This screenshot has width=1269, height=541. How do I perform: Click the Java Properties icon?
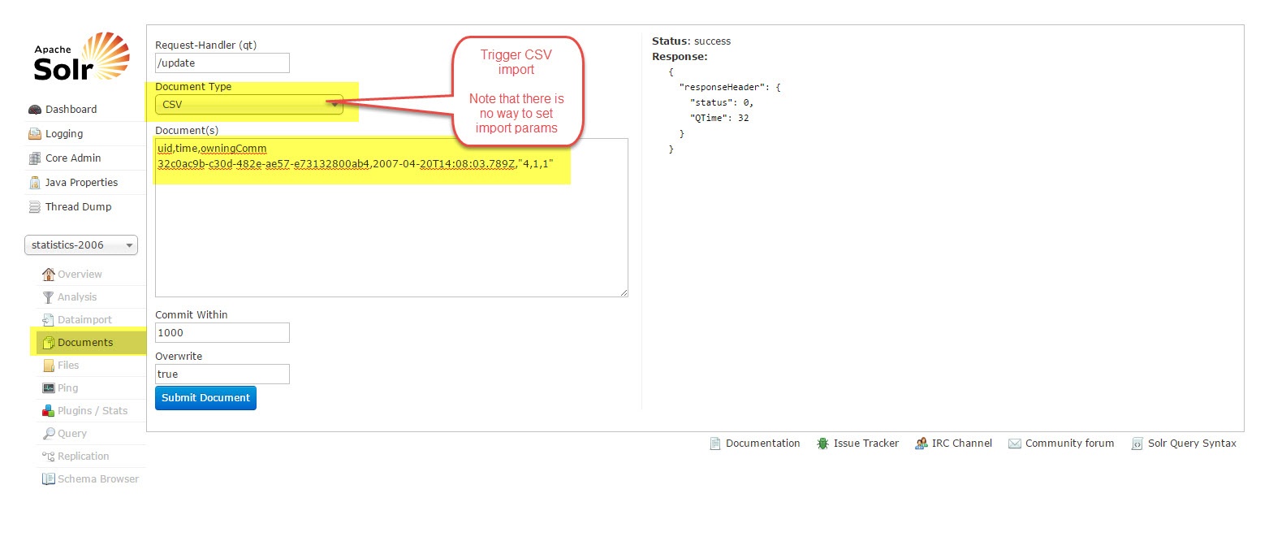[x=35, y=183]
